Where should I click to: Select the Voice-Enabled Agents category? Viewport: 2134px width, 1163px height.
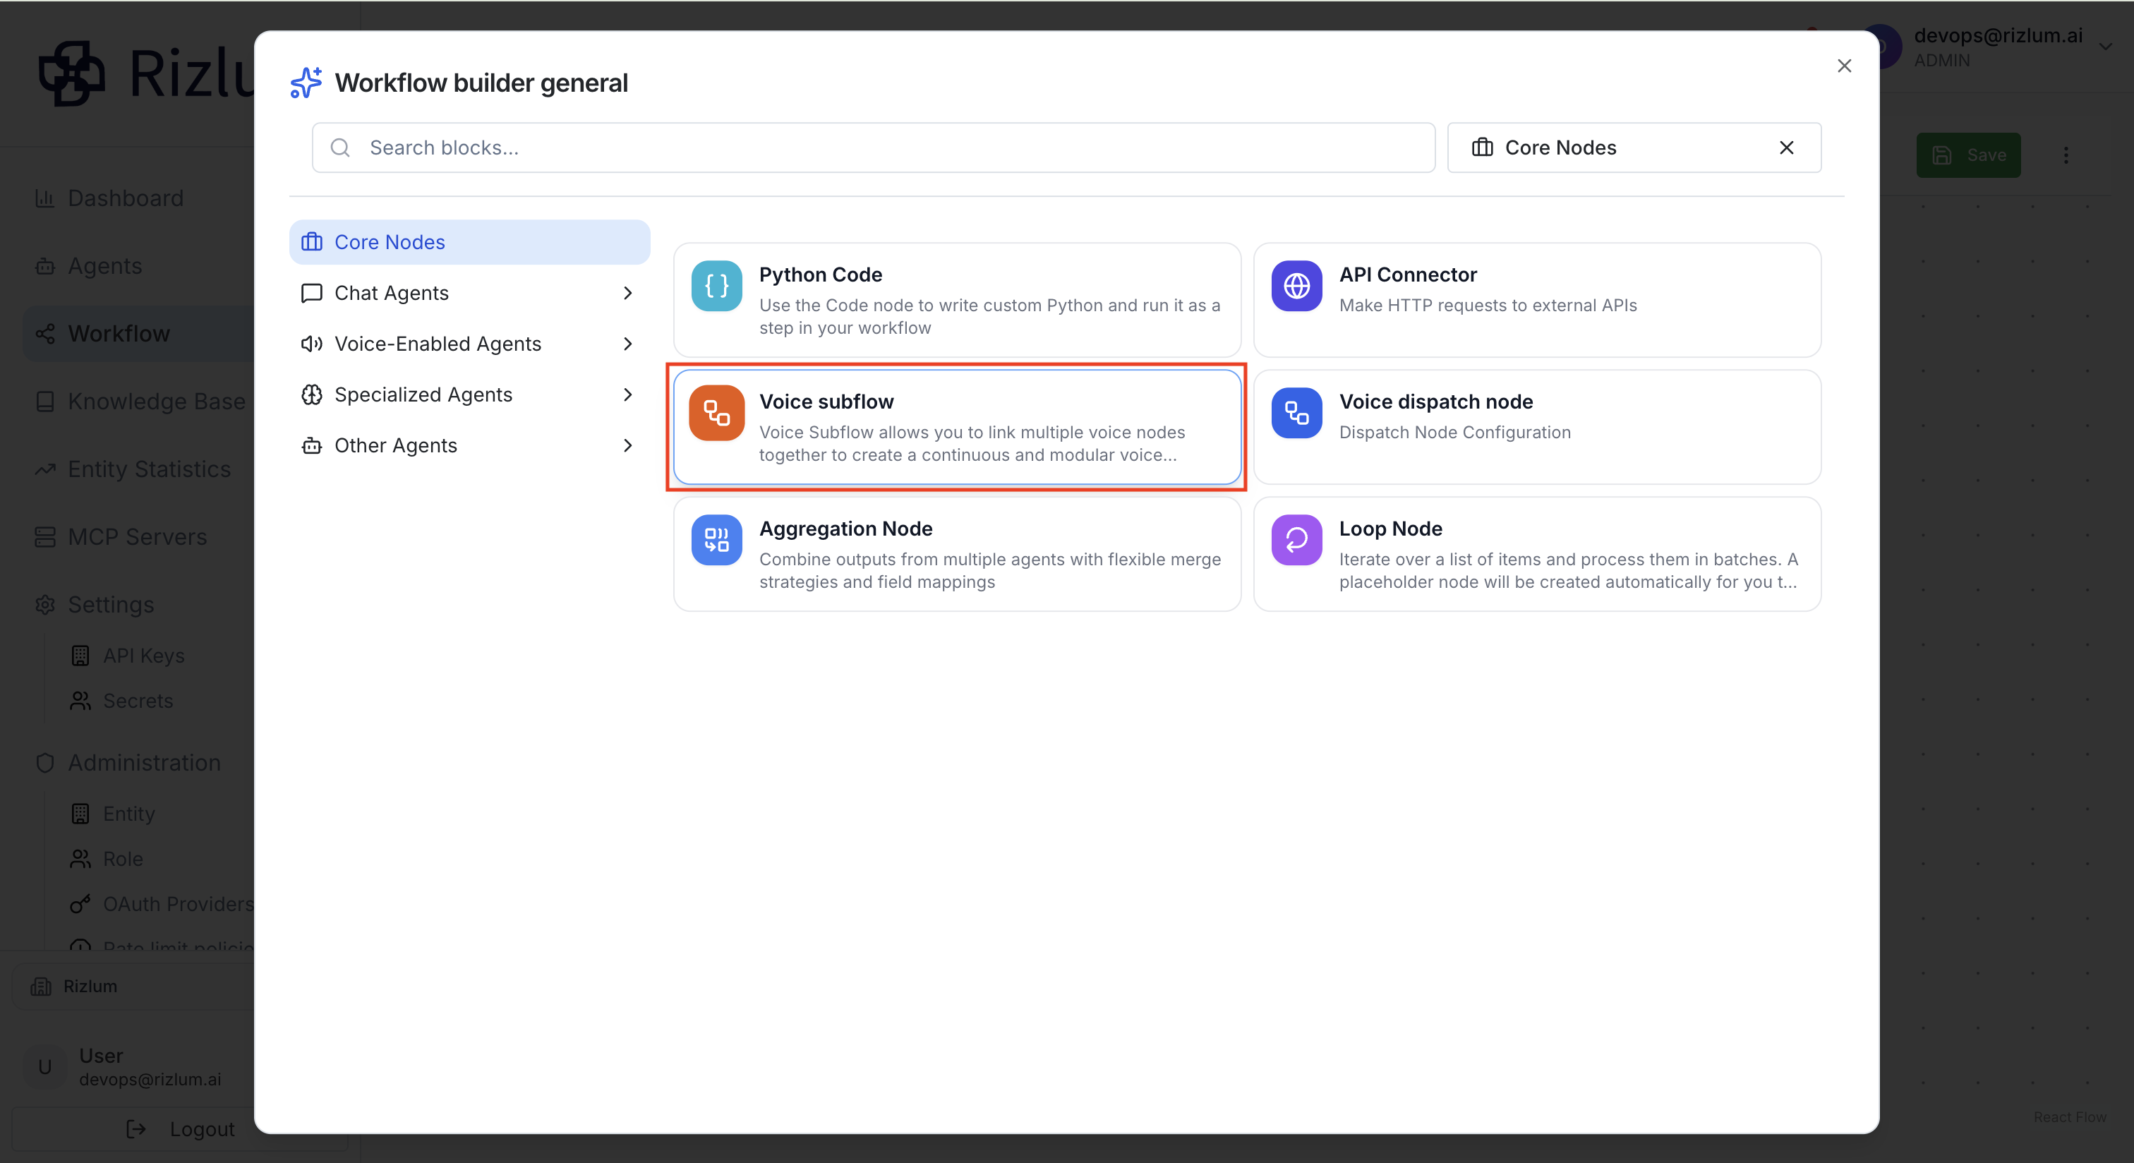point(469,344)
